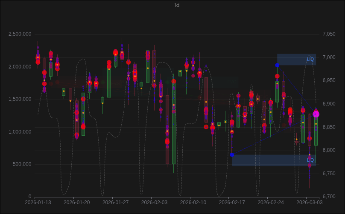Click the upper blue liquidity zone rectangle

pyautogui.click(x=296, y=60)
